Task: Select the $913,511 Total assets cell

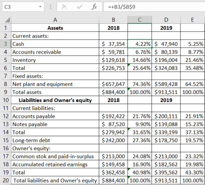Action: coord(166,92)
